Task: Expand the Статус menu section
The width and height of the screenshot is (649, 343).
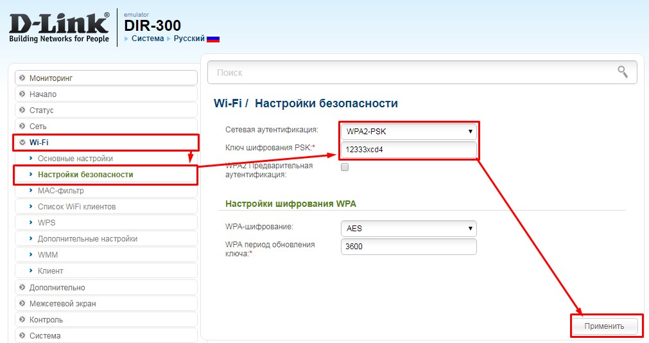Action: tap(106, 110)
